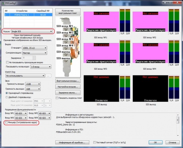Click the SDI вход №3 connector on board image
The height and width of the screenshot is (148, 183).
tap(66, 42)
